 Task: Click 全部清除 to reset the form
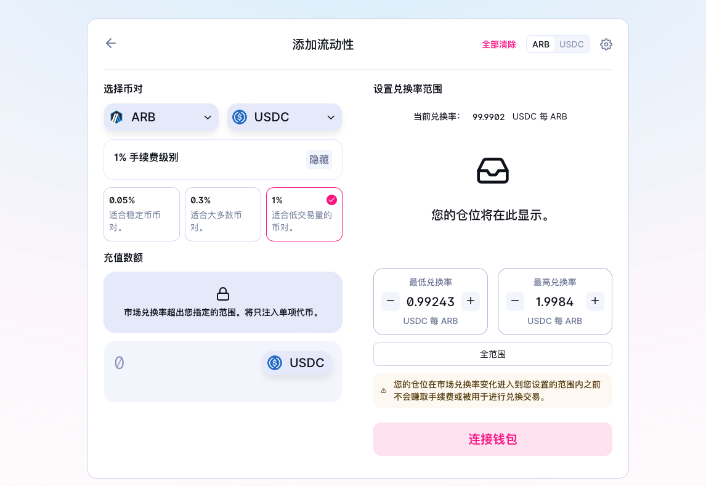499,44
